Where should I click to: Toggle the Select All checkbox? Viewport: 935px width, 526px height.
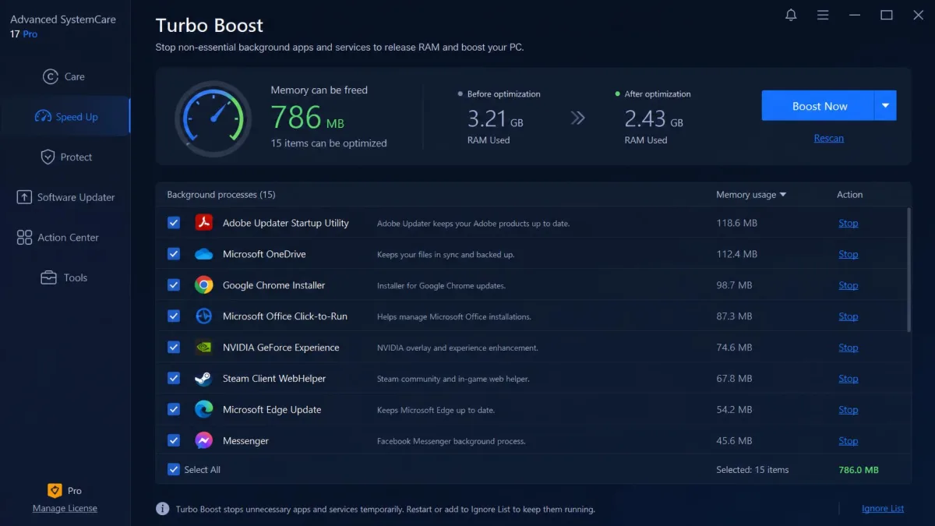[x=174, y=470]
